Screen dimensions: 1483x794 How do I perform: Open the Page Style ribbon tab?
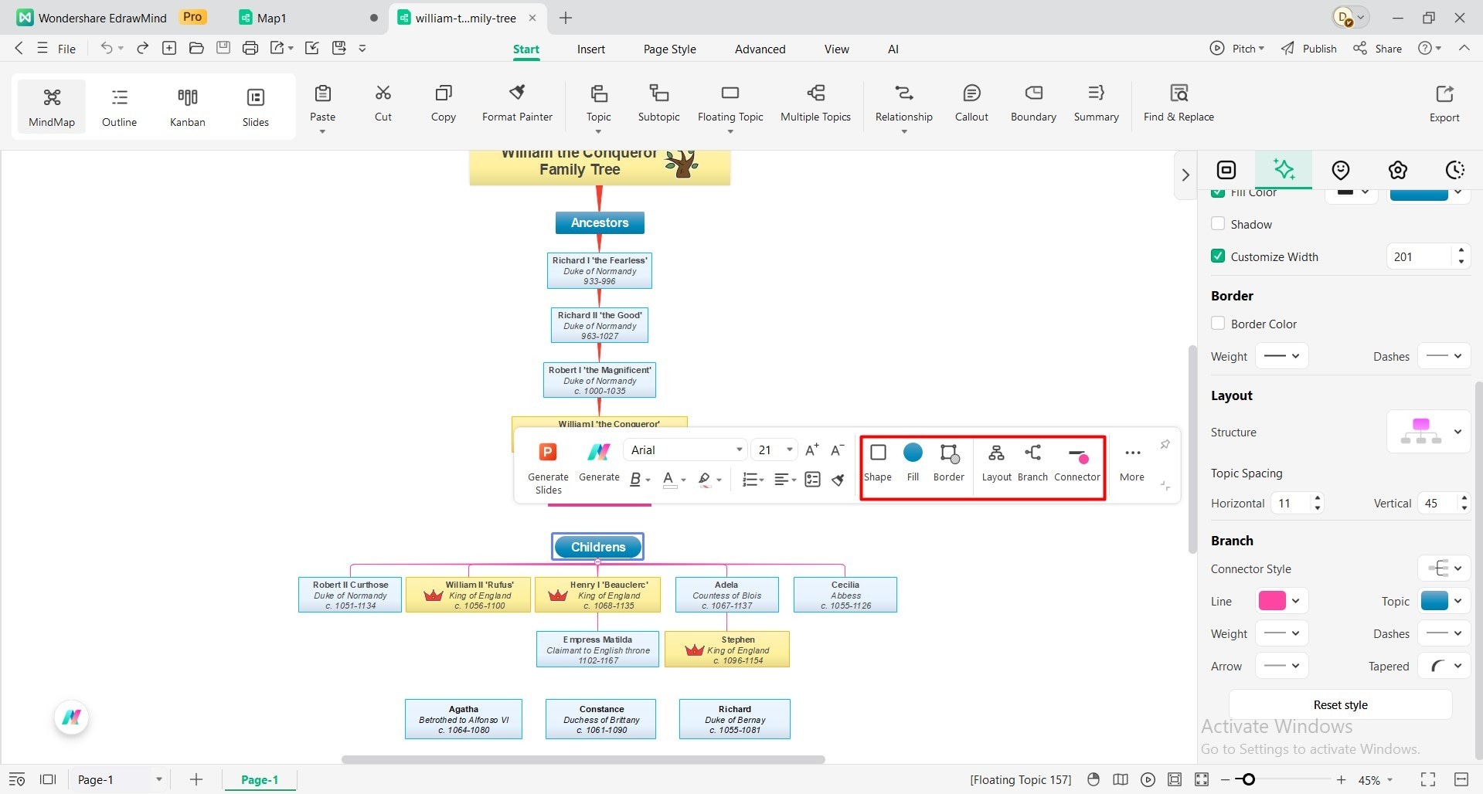click(670, 49)
